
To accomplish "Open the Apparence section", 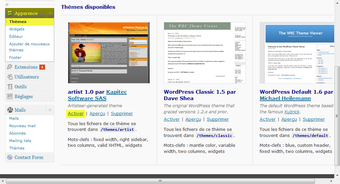I will [26, 13].
